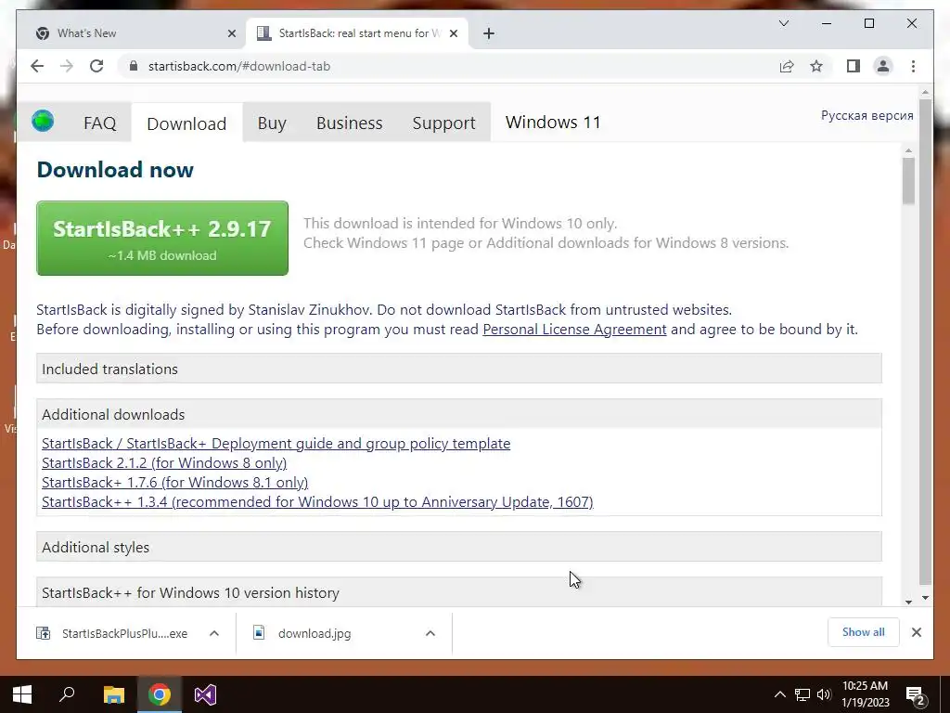Close the What's New tab
Viewport: 950px width, 713px height.
click(231, 33)
